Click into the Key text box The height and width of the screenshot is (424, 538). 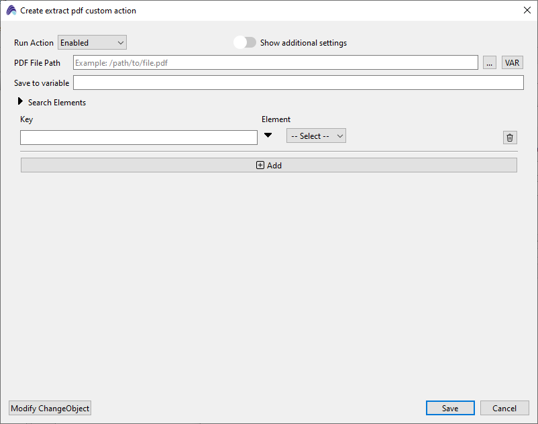(x=139, y=138)
